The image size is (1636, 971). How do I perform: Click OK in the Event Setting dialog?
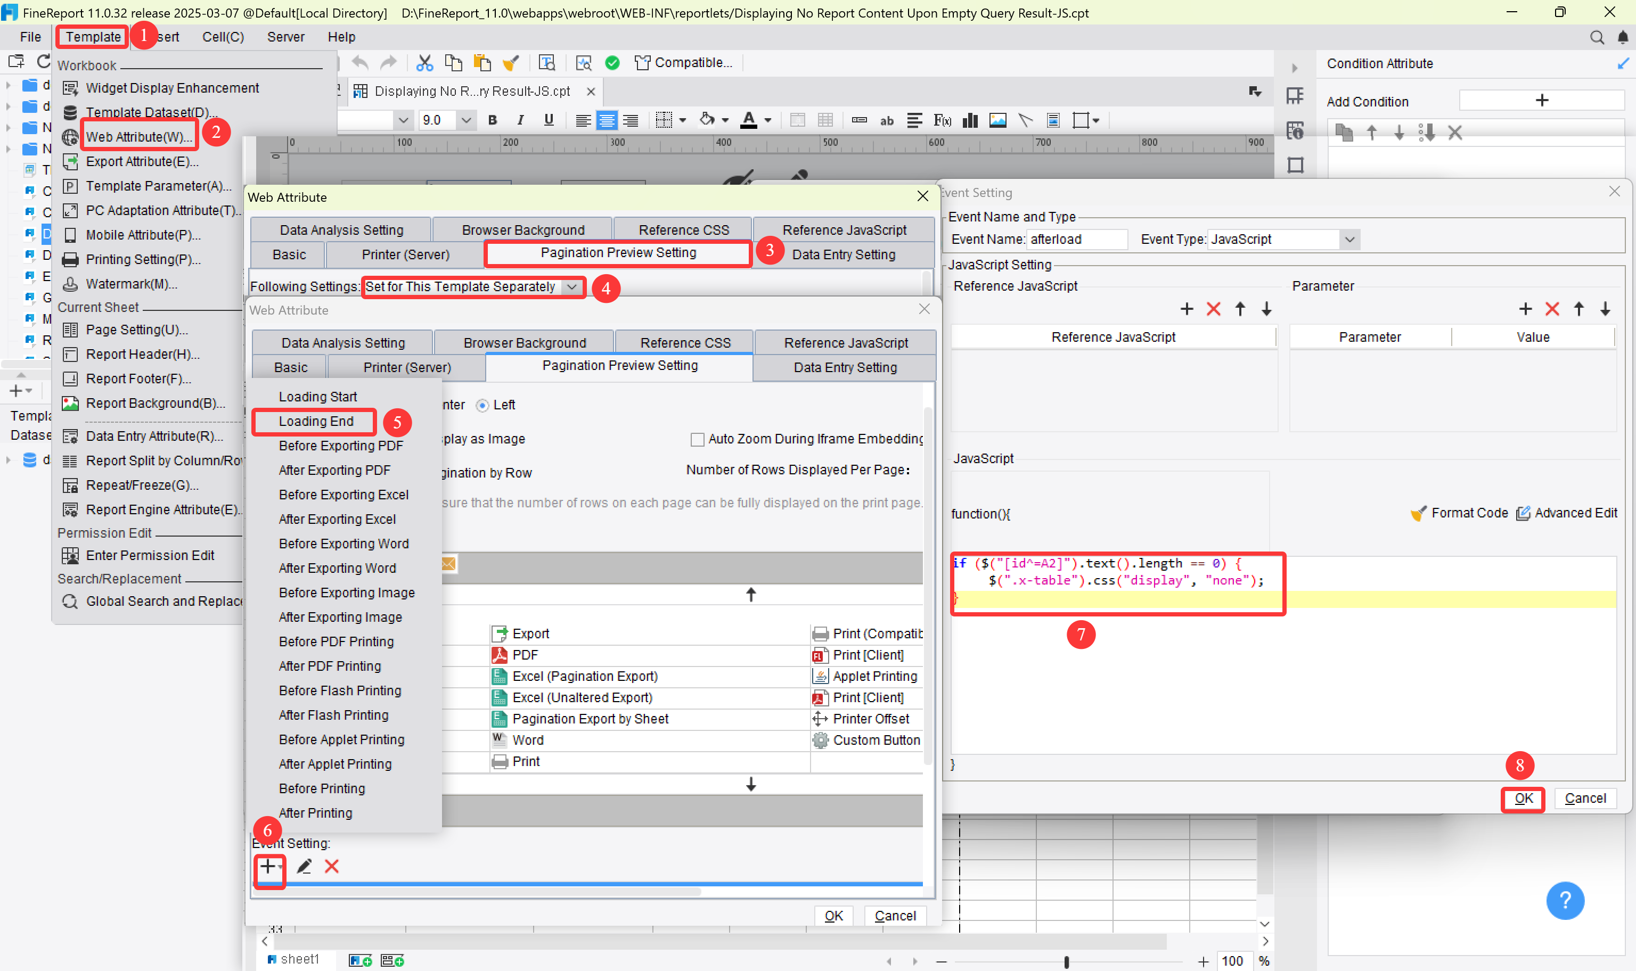pyautogui.click(x=1523, y=799)
